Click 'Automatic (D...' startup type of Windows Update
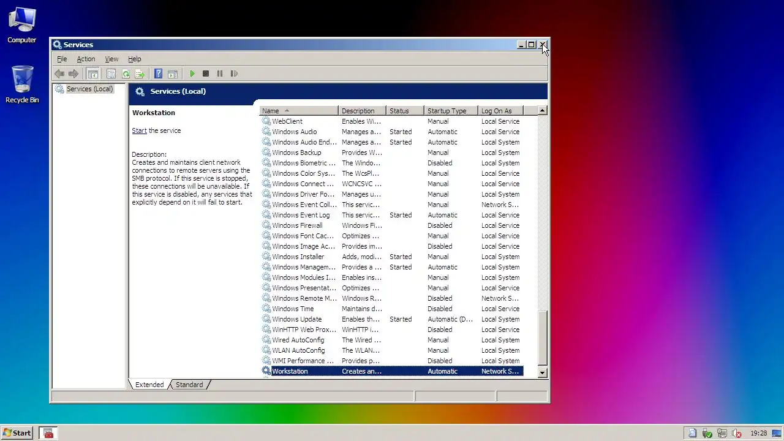The height and width of the screenshot is (441, 784). [450, 319]
